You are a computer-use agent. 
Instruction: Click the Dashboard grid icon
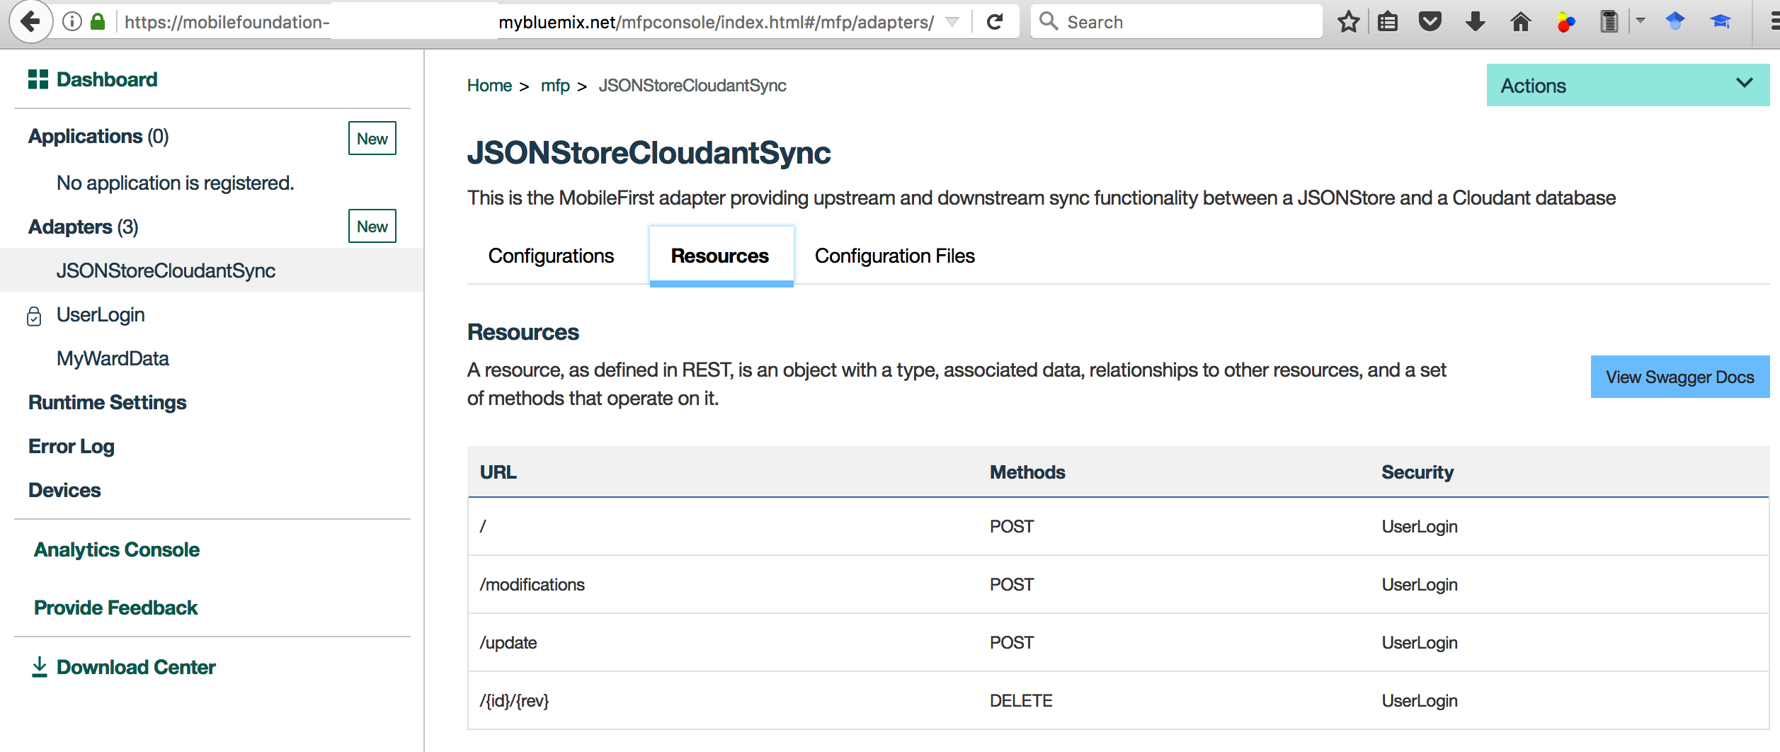point(38,79)
